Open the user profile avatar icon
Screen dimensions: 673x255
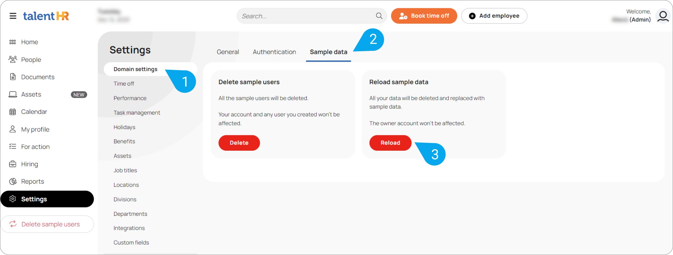tap(663, 16)
